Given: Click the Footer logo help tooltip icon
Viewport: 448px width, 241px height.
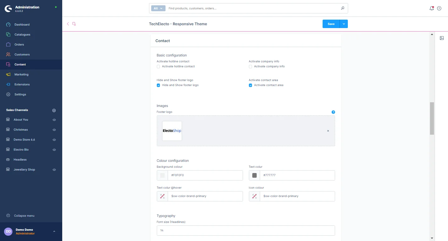Looking at the screenshot, I should click(333, 112).
